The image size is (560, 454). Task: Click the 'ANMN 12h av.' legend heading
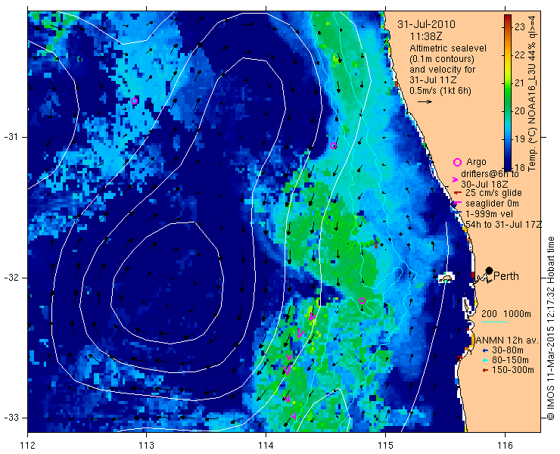coord(507,340)
